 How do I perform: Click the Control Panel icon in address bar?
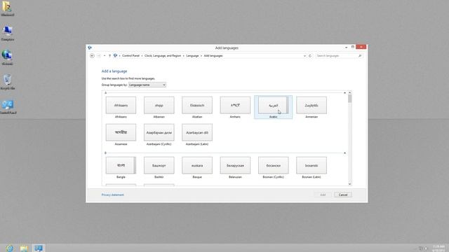tap(115, 55)
